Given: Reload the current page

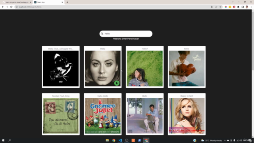Looking at the screenshot, I should pos(12,7).
